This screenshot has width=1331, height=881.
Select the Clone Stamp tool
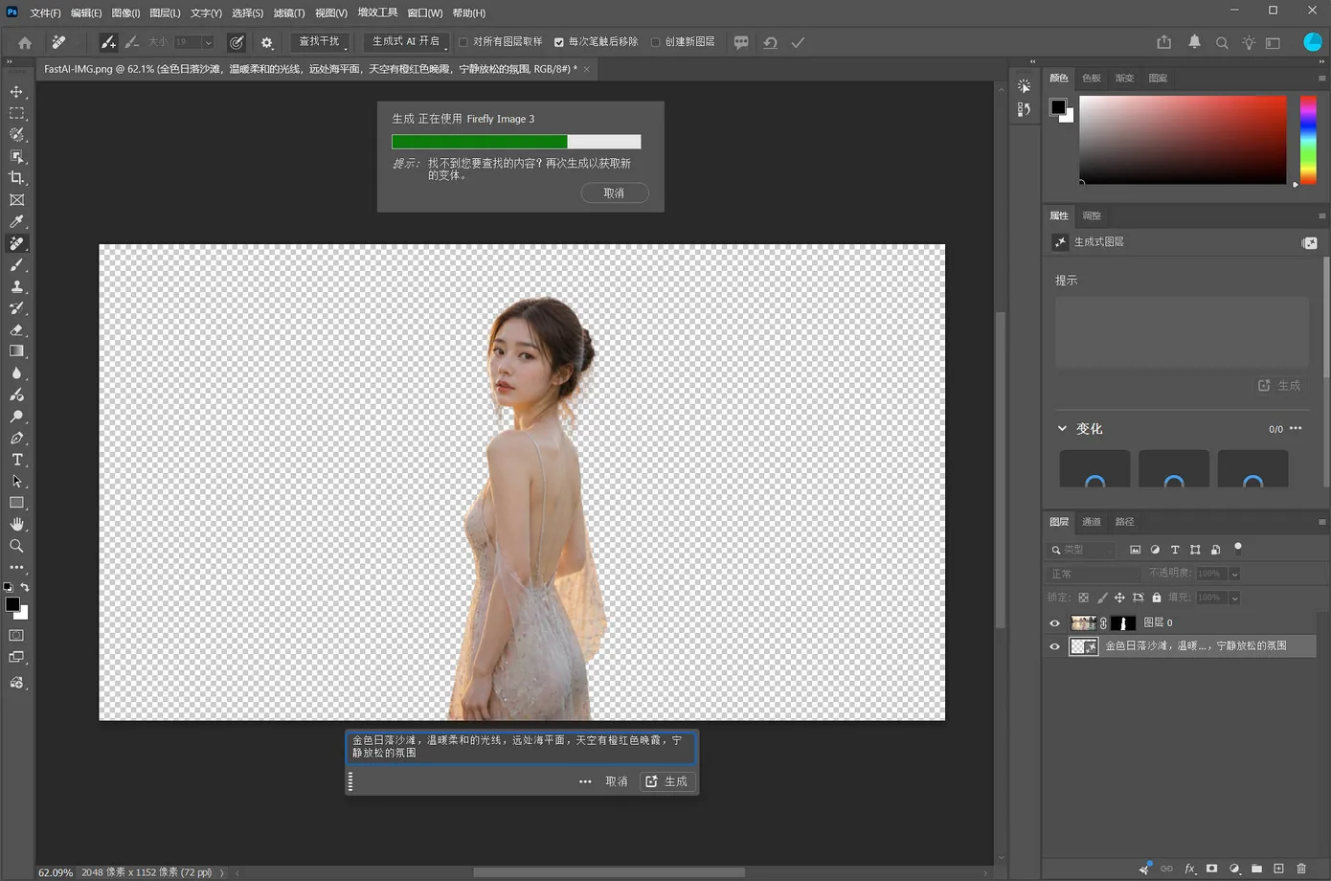pyautogui.click(x=16, y=286)
